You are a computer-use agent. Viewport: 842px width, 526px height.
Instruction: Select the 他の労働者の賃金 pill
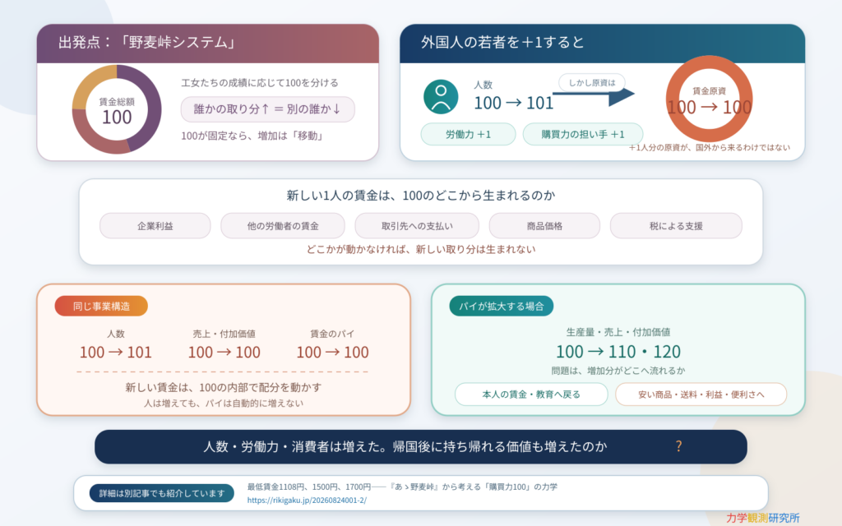(283, 226)
